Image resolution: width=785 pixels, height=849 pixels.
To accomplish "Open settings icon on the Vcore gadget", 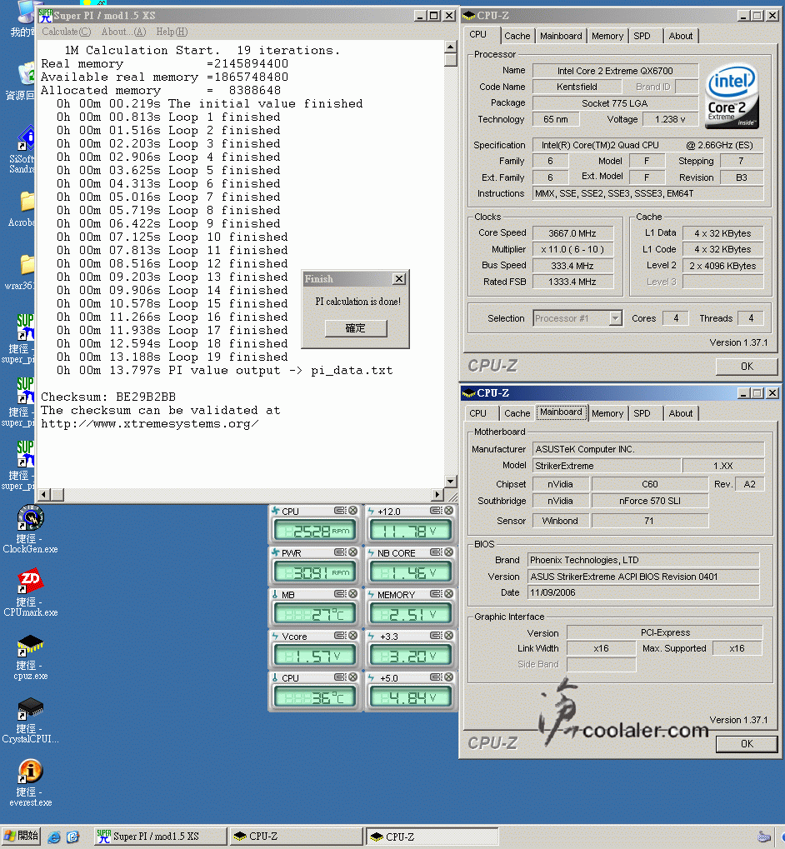I will [x=339, y=636].
